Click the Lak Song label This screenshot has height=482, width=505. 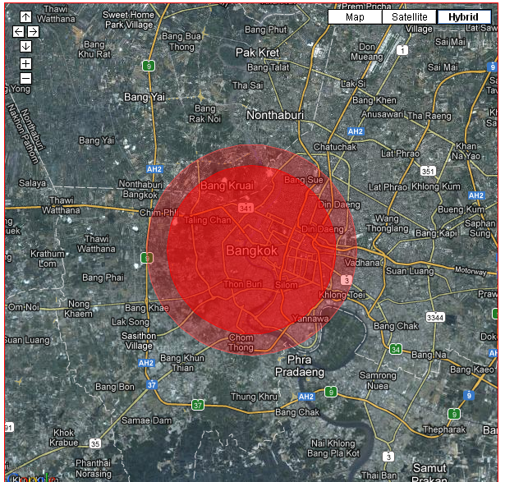[x=131, y=322]
